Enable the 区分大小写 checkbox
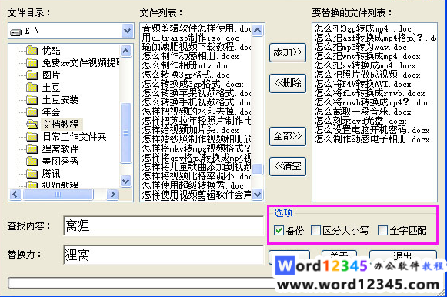447x297 pixels. click(x=315, y=230)
